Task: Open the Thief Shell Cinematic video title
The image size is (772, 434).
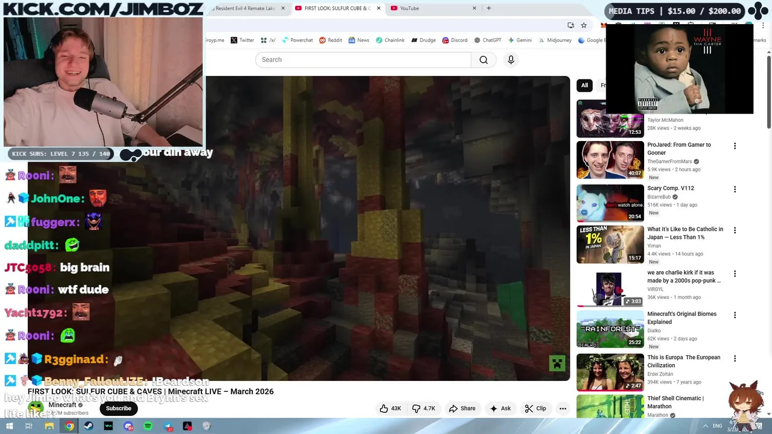Action: [675, 402]
